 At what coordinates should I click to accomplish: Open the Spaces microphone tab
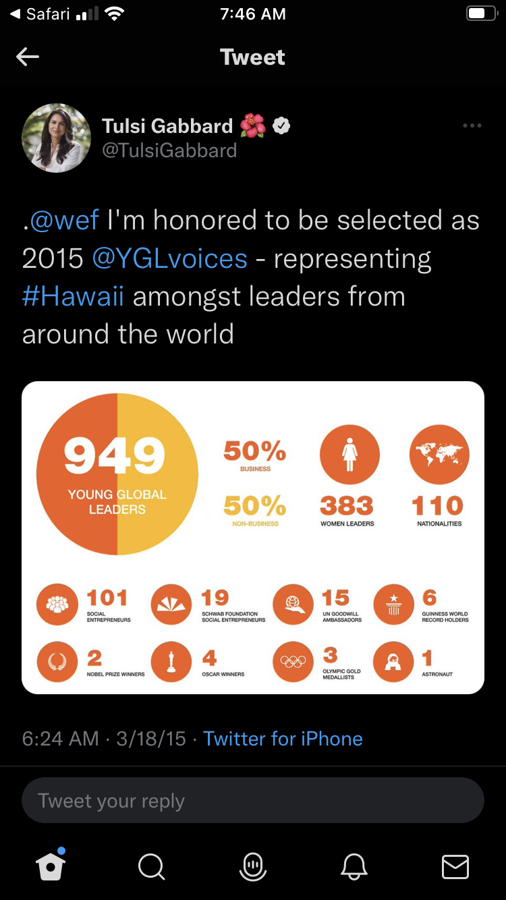click(x=253, y=867)
